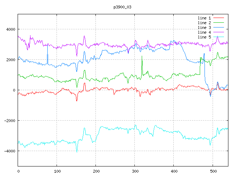The height and width of the screenshot is (176, 235).
Task: Select the 'line 4' legend label
Action: 204,33
